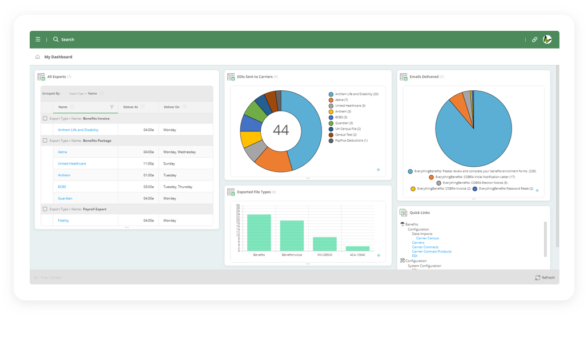The width and height of the screenshot is (588, 337).
Task: Open the Carrier Census quick link
Action: pos(427,238)
